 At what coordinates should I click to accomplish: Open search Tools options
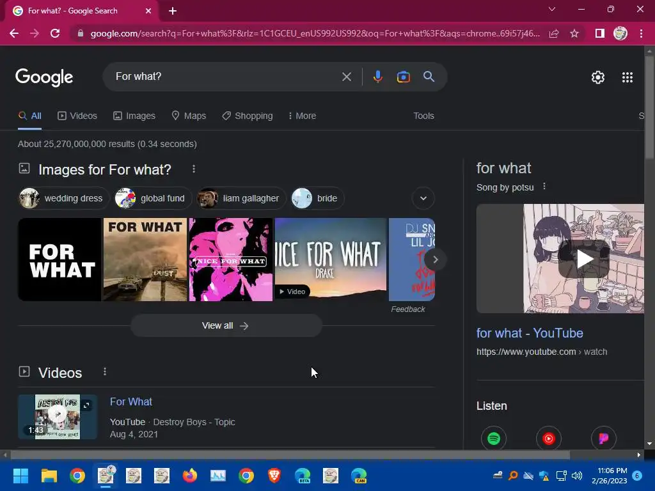click(423, 116)
